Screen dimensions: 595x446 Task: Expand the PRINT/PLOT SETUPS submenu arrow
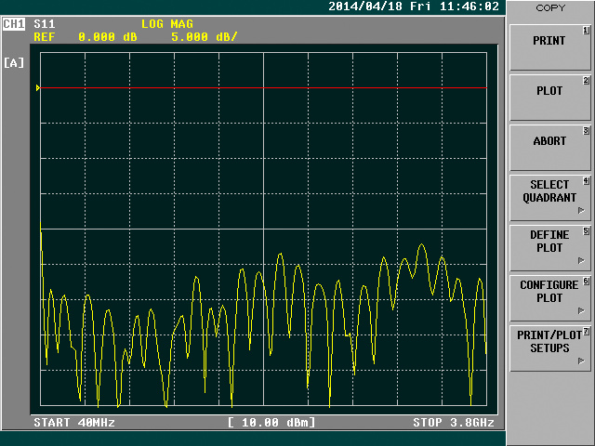[x=581, y=361]
